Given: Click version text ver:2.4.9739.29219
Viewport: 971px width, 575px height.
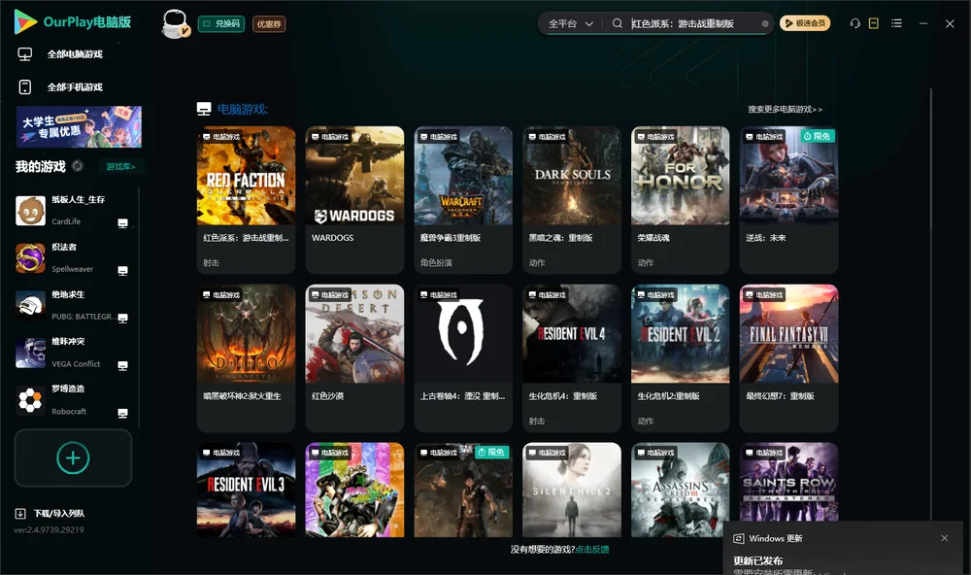Looking at the screenshot, I should click(49, 530).
